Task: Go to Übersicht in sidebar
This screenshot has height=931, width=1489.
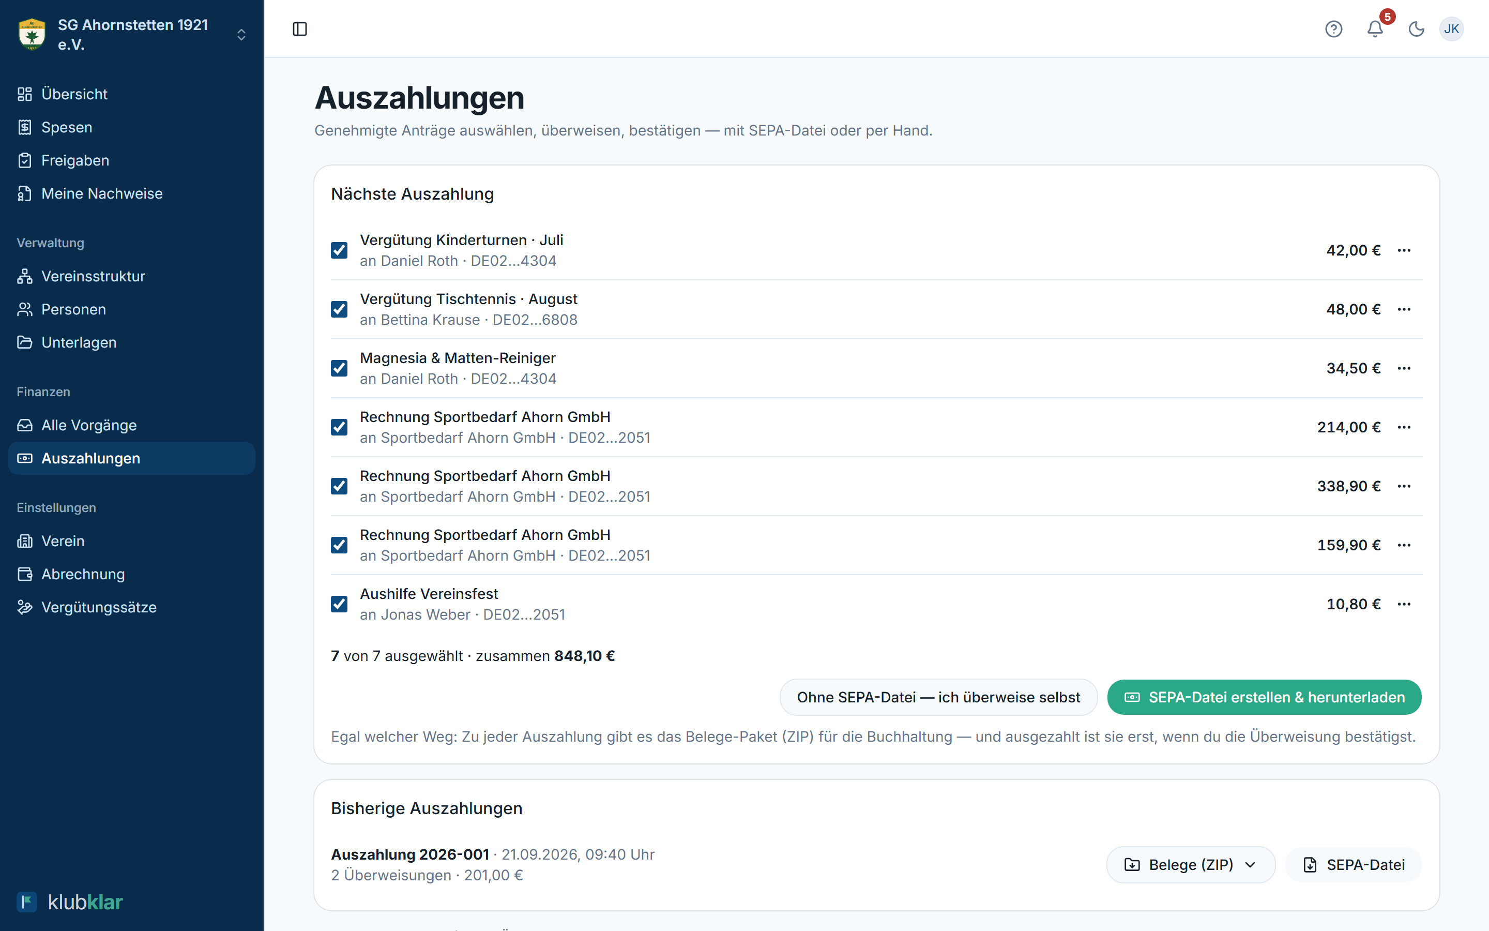Action: [x=132, y=94]
